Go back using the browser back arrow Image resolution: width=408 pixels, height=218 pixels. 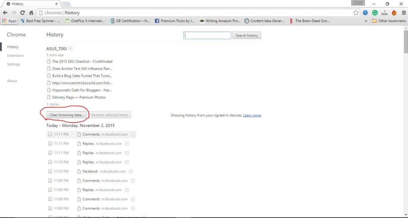[x=5, y=13]
